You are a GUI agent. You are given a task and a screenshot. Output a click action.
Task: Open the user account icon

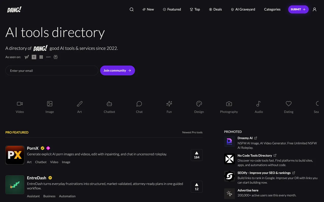315,9
